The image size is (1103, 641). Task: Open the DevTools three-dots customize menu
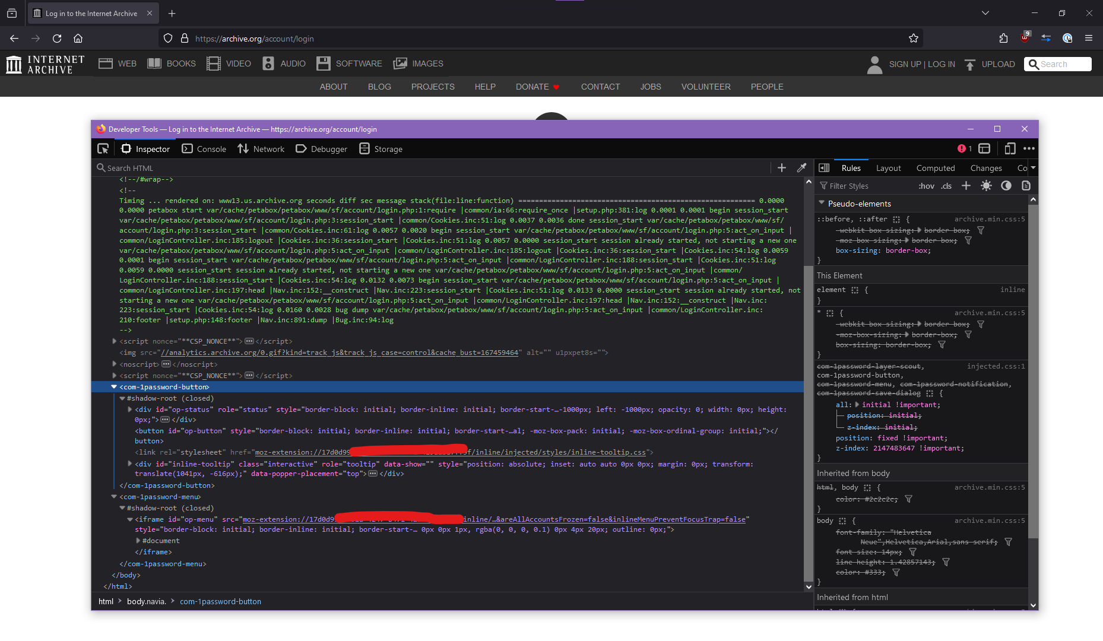(x=1029, y=149)
